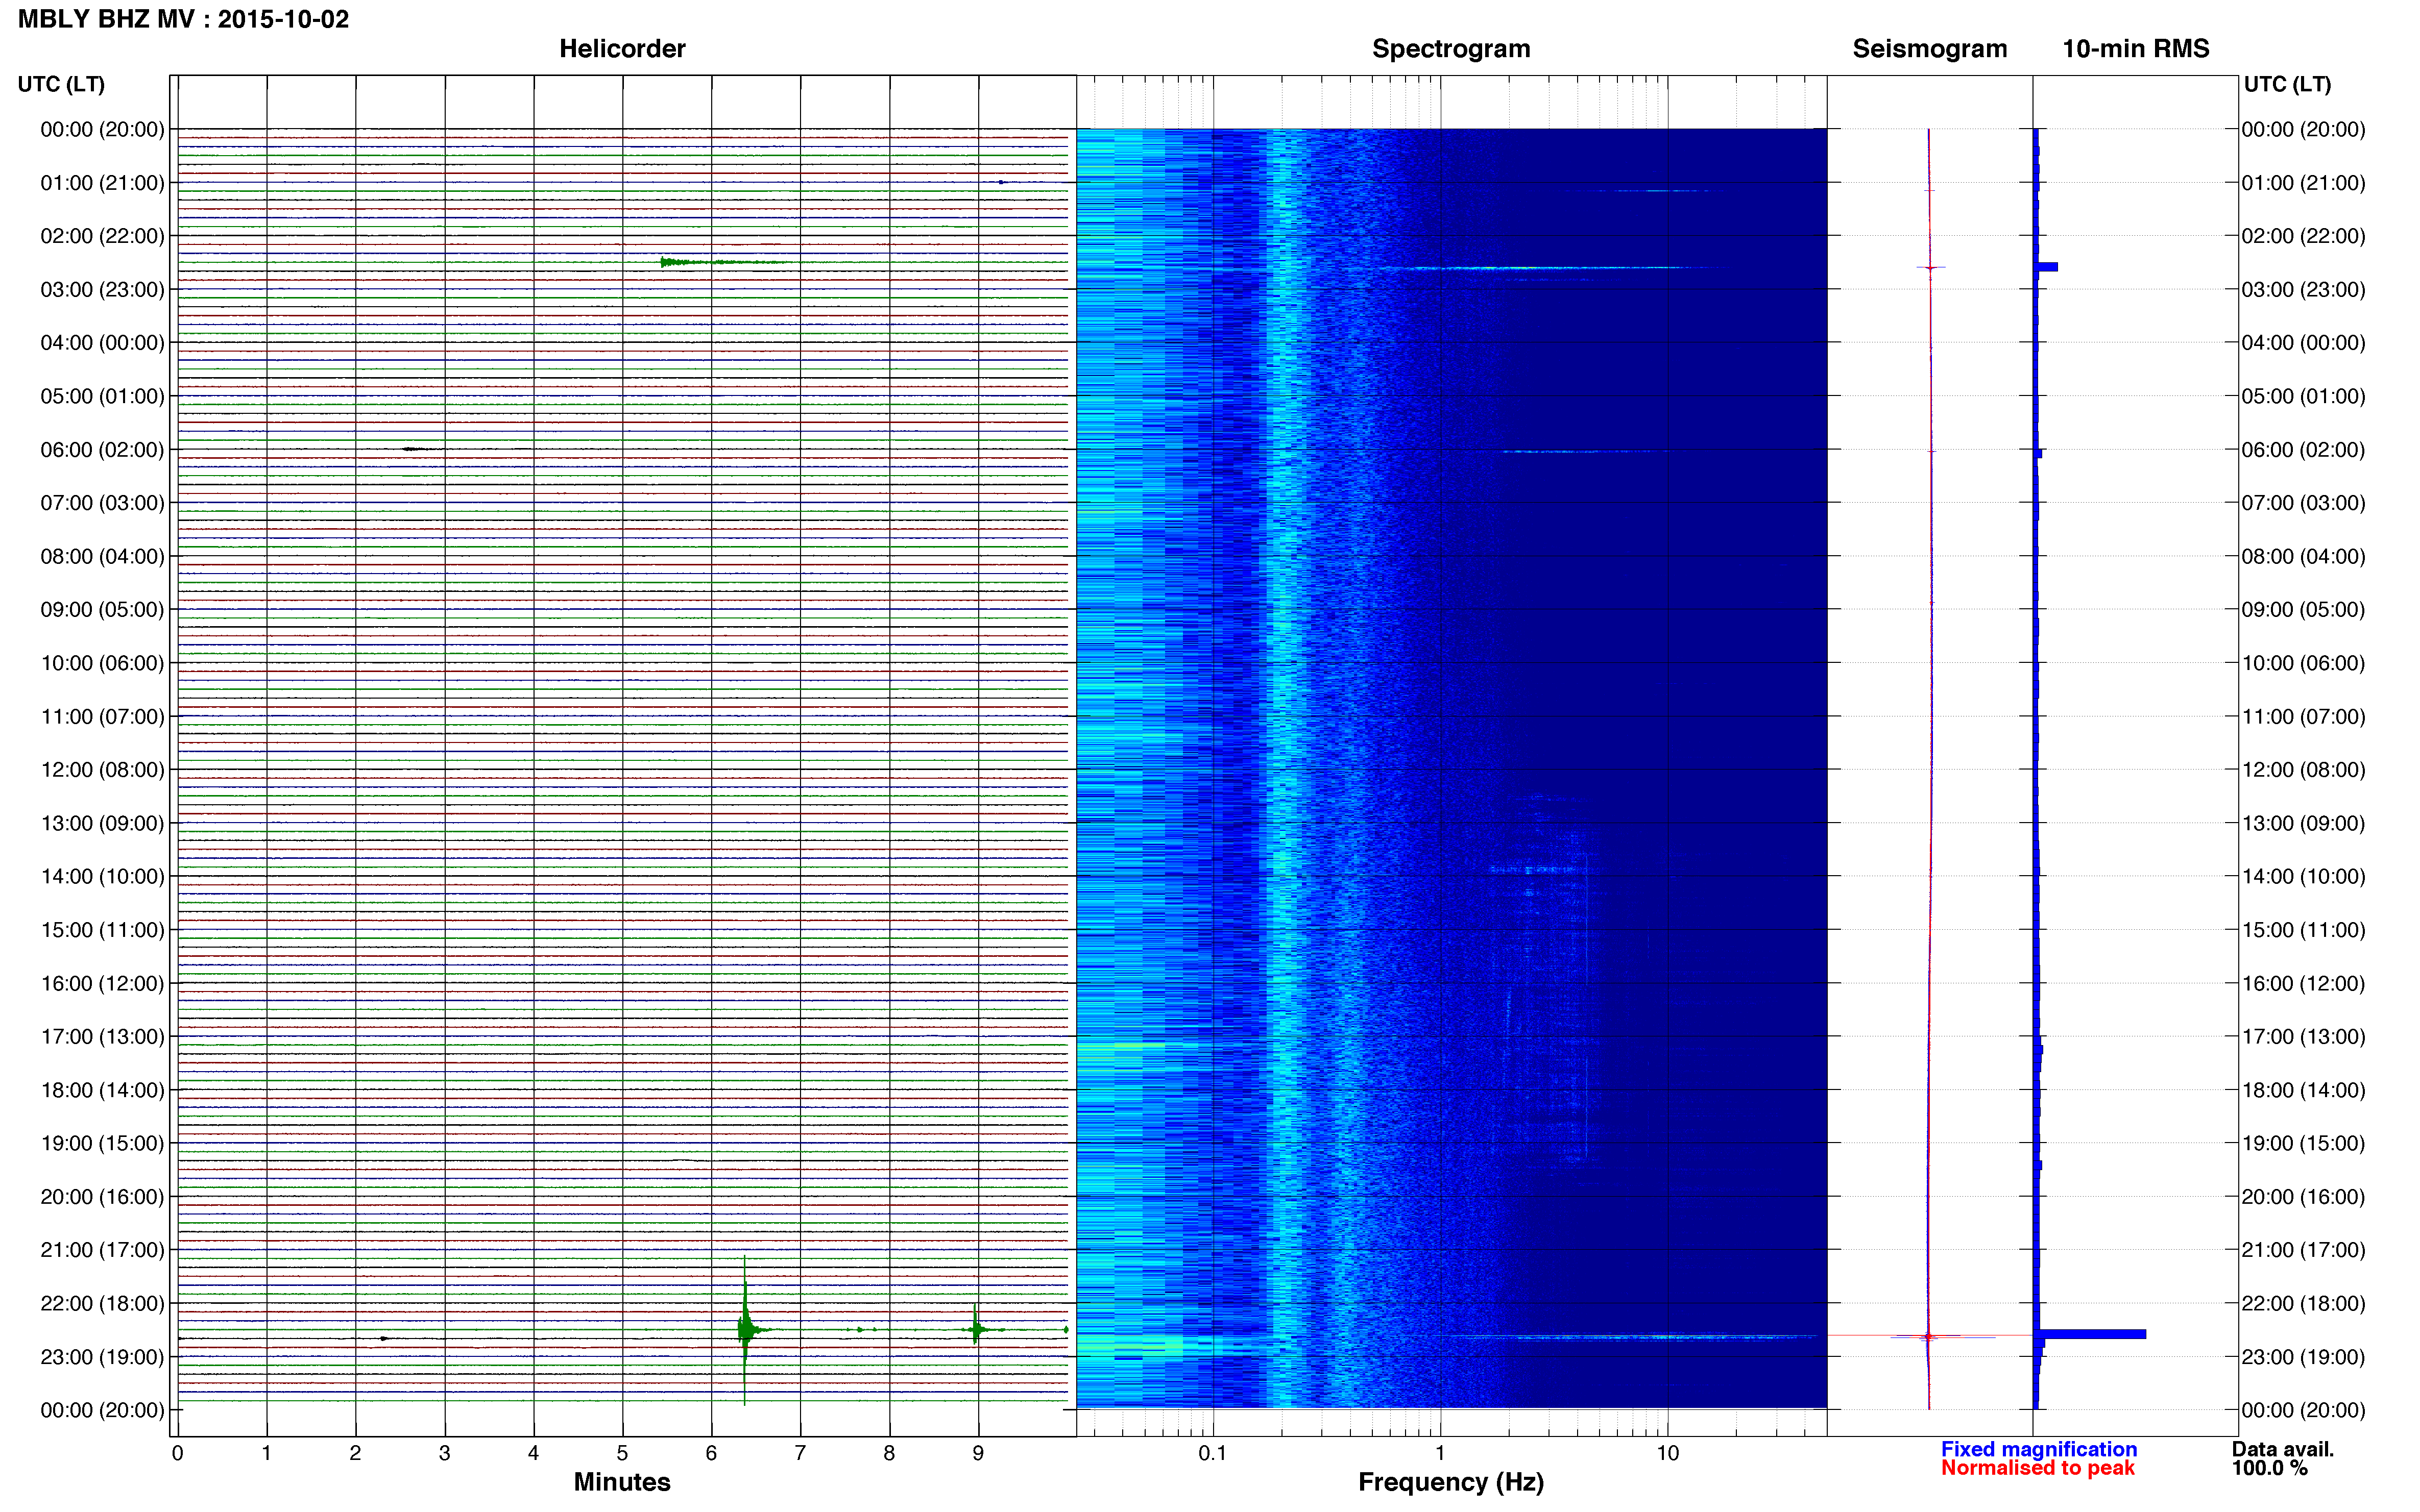The image size is (2420, 1512).
Task: Click the right 21:00 (17:00) time label
Action: tap(2303, 1250)
